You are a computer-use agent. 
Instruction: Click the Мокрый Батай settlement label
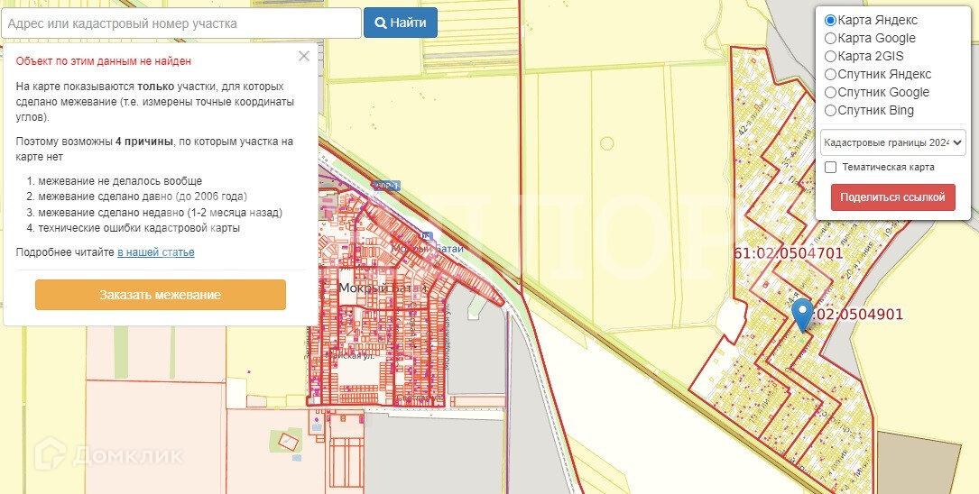coord(383,288)
